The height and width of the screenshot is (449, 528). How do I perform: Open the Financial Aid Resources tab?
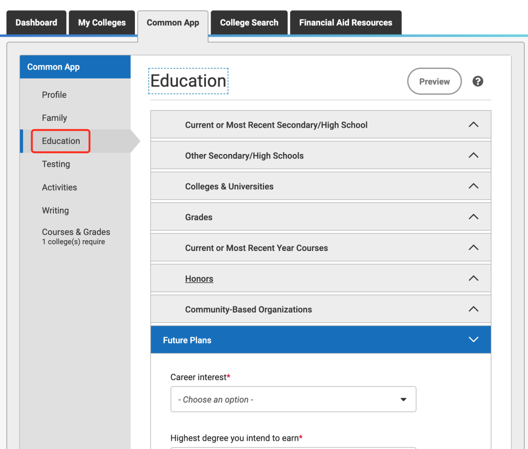(346, 22)
